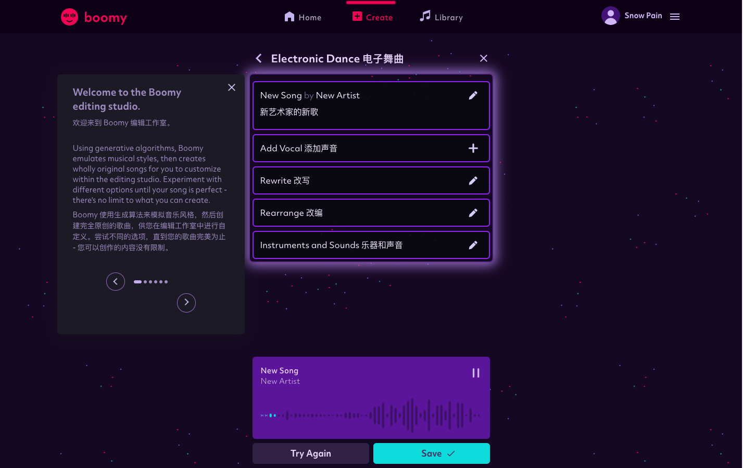Image resolution: width=743 pixels, height=468 pixels.
Task: Click the Snow Pain profile avatar
Action: 610,16
